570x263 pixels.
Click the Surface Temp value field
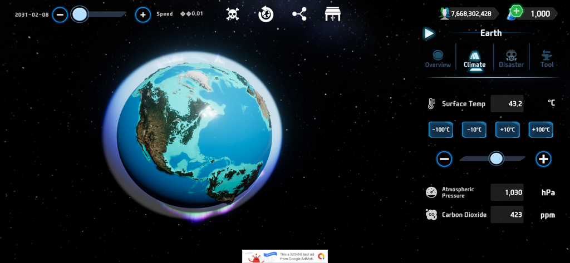click(x=507, y=103)
